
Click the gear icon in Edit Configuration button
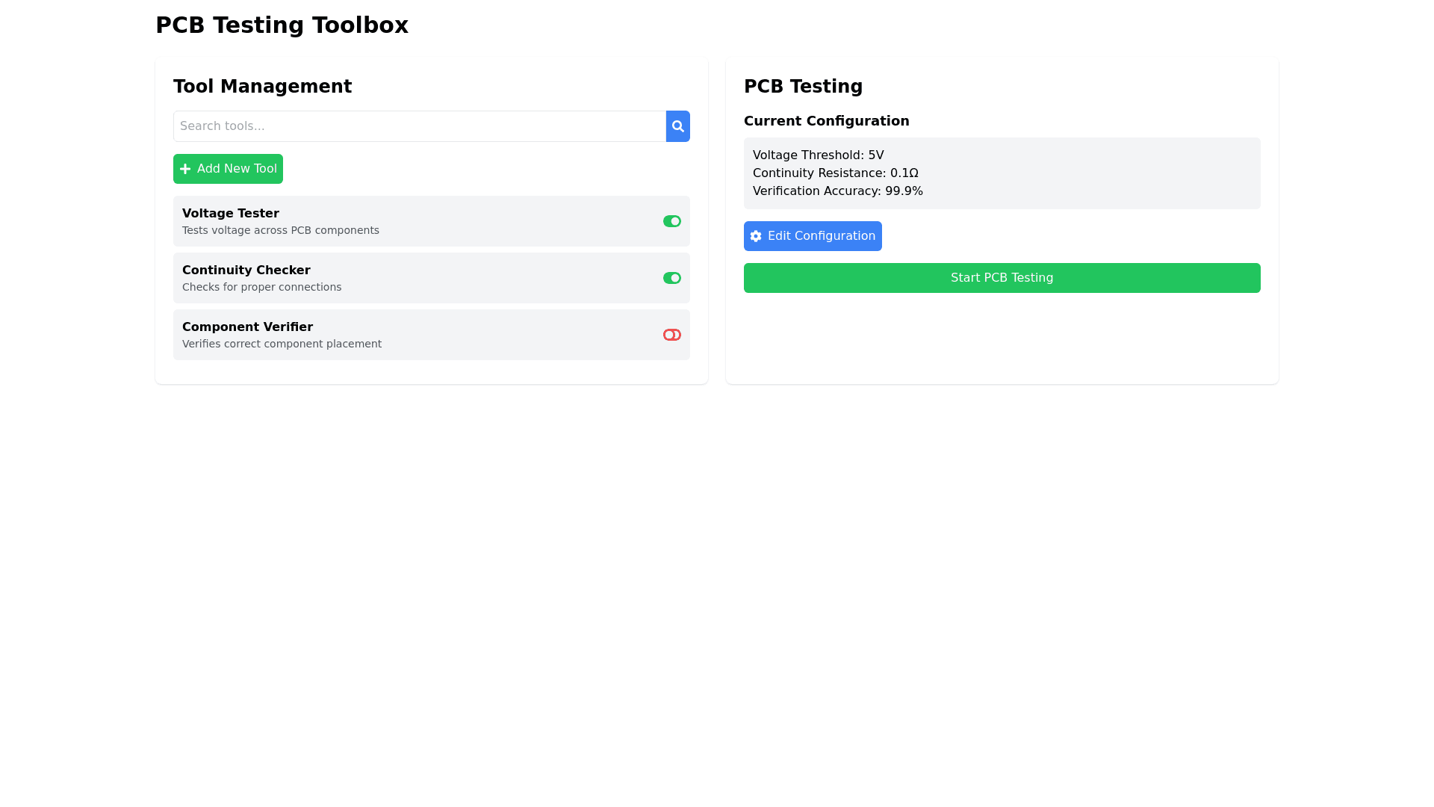[x=755, y=236]
